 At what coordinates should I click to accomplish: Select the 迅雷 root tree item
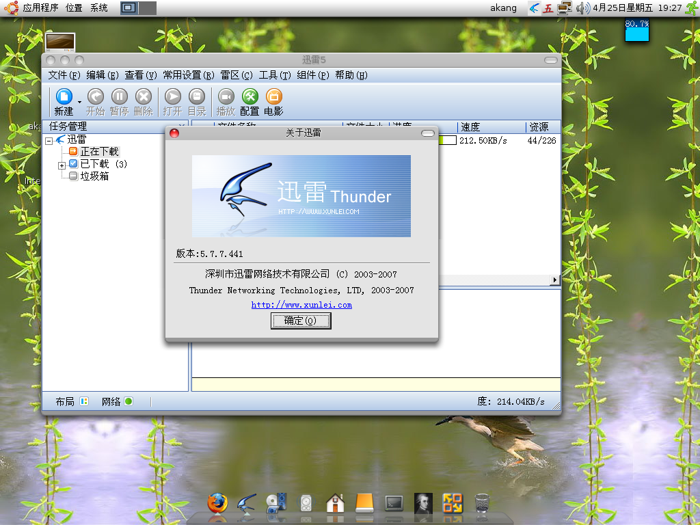tap(77, 139)
